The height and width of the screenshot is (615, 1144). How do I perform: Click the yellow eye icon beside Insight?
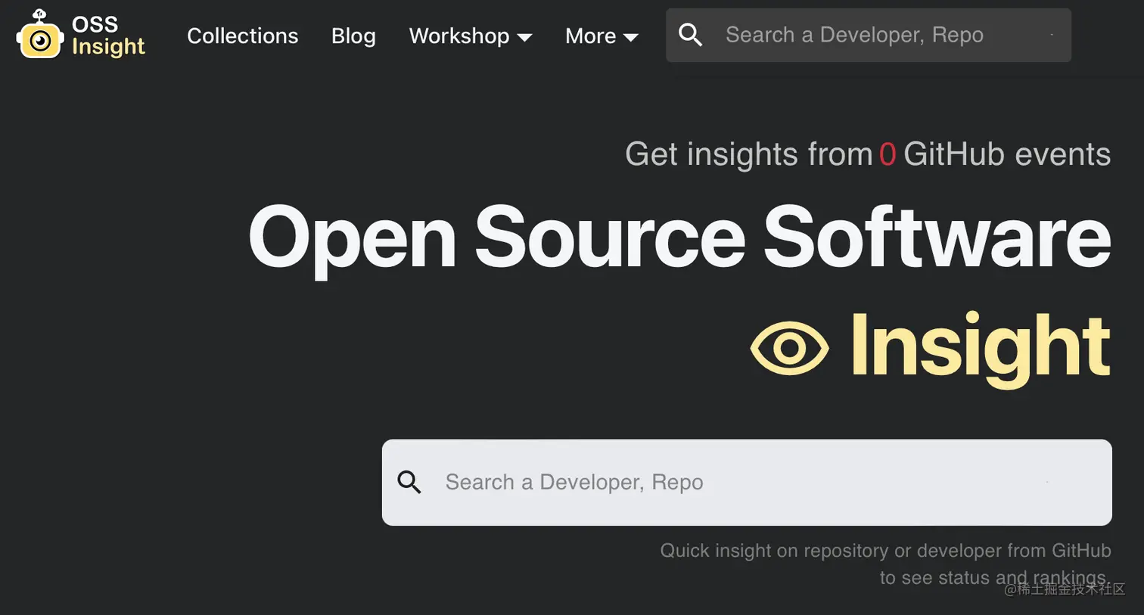pyautogui.click(x=789, y=348)
